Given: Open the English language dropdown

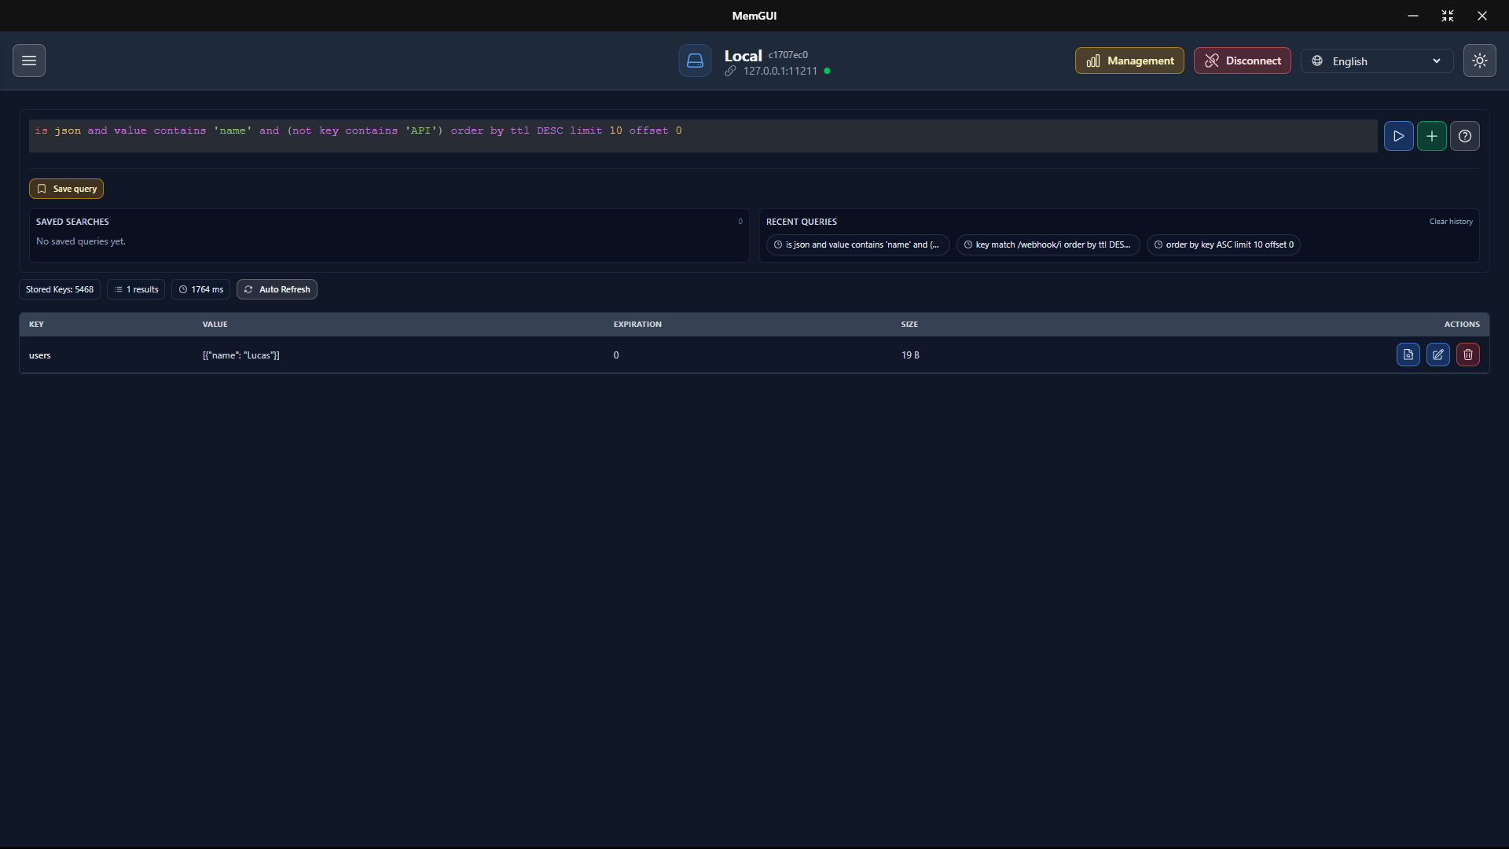Looking at the screenshot, I should 1376,61.
